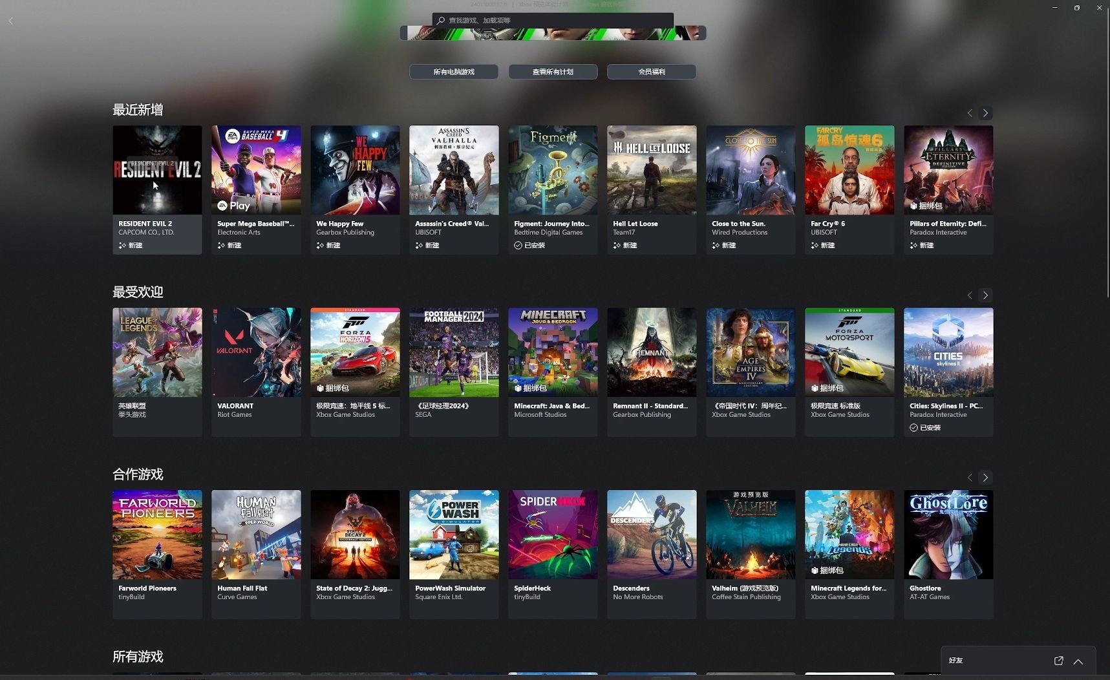Screen dimensions: 1110x680
Task: Click 新建 icon under We Happy Few
Action: (x=320, y=246)
